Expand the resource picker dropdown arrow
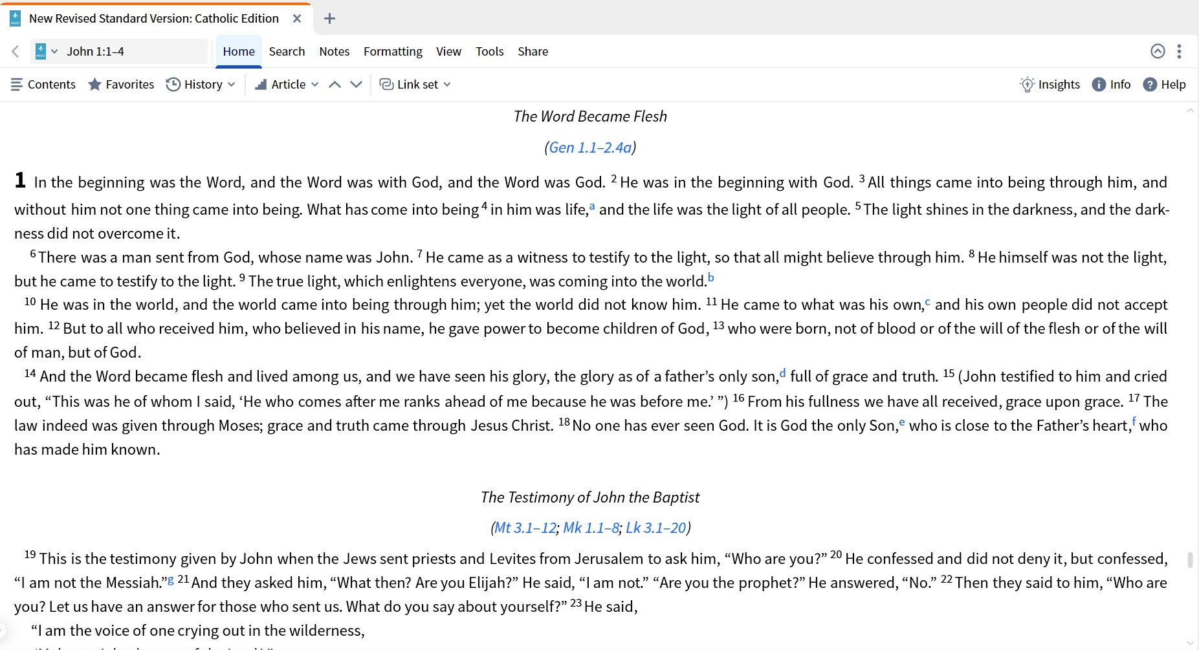Image resolution: width=1199 pixels, height=650 pixels. coord(54,51)
